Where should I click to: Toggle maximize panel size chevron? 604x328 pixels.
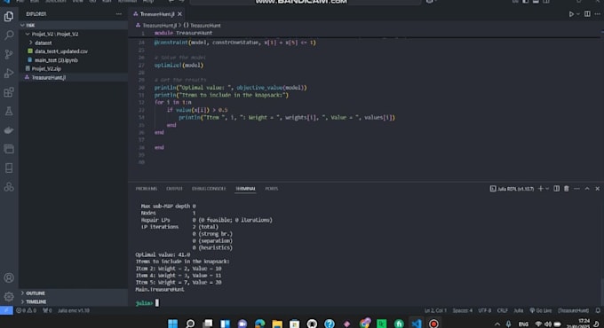click(x=587, y=189)
